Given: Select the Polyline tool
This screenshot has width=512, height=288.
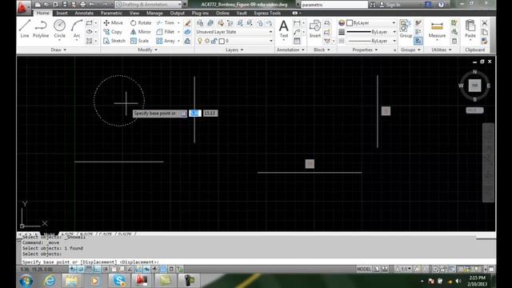Looking at the screenshot, I should pos(41,29).
